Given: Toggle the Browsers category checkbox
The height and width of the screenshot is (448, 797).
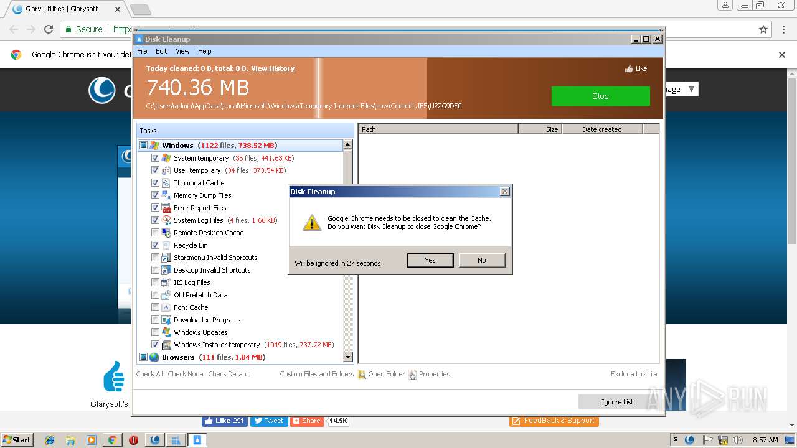Looking at the screenshot, I should click(143, 357).
